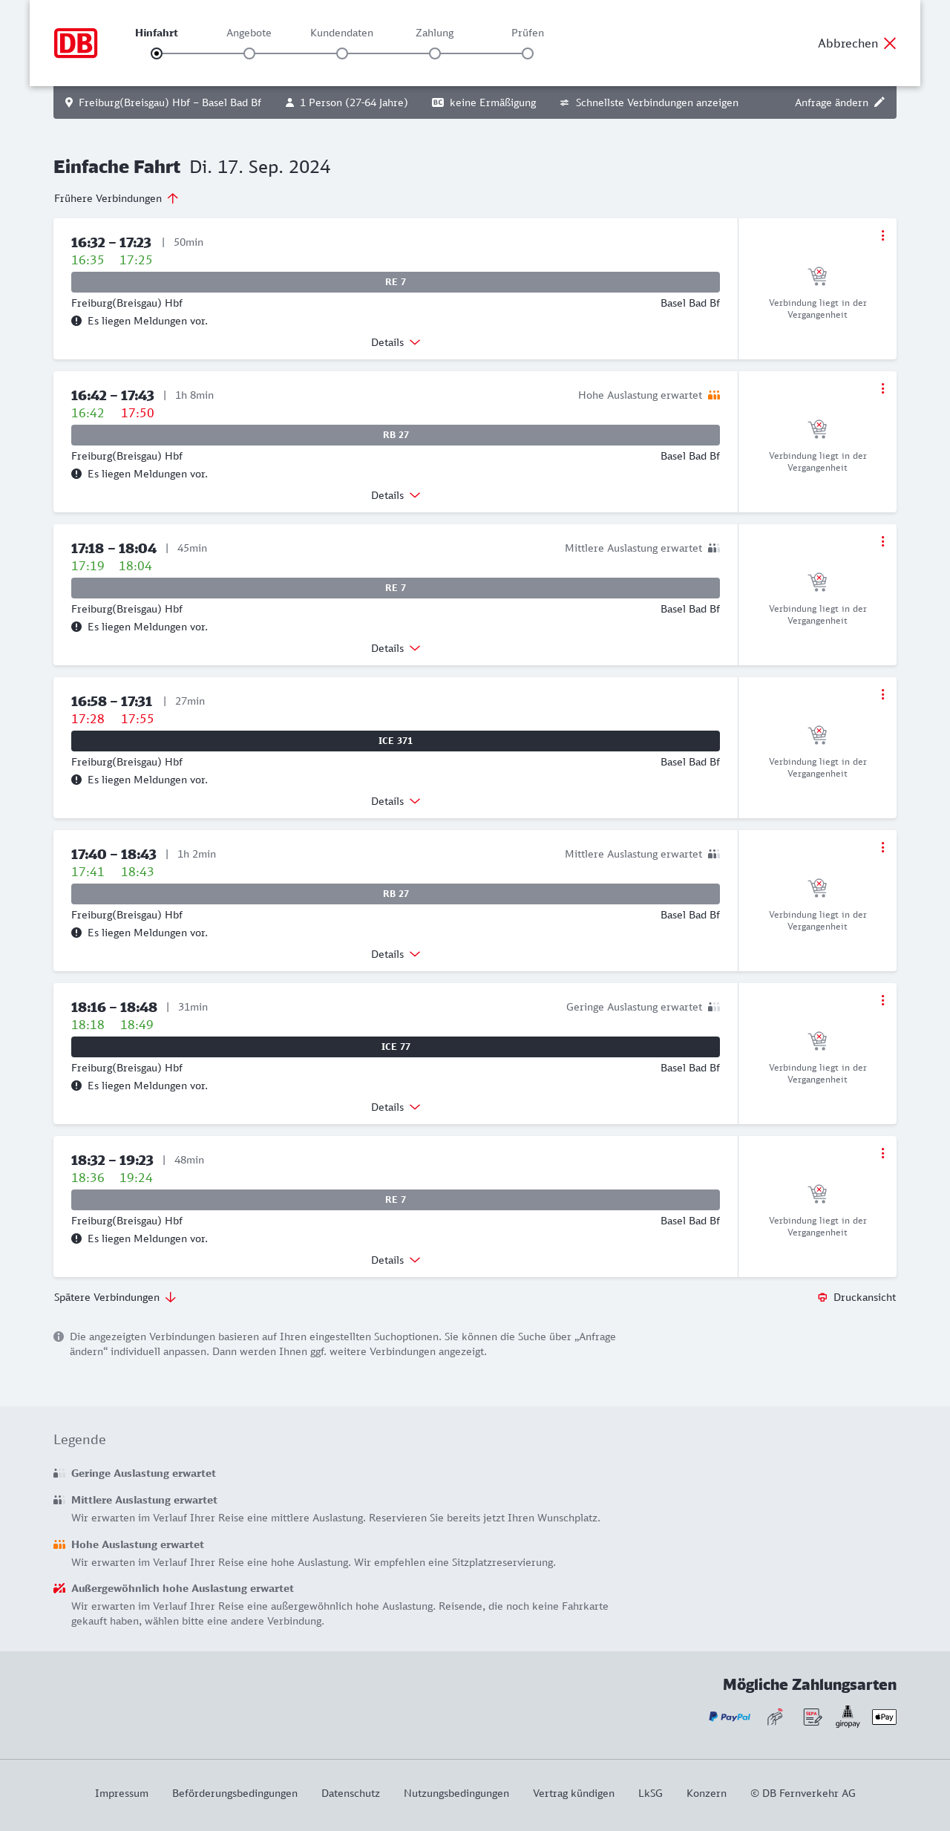Click the ICE 77 train bar
The width and height of the screenshot is (950, 1831).
pyautogui.click(x=396, y=1047)
